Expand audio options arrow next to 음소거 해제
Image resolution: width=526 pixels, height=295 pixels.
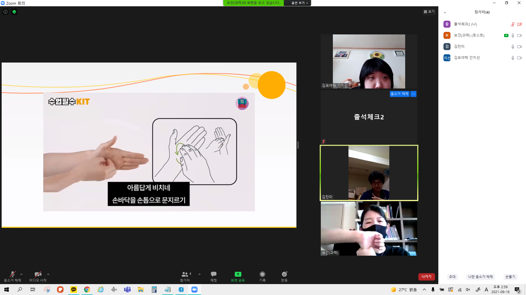click(x=21, y=274)
